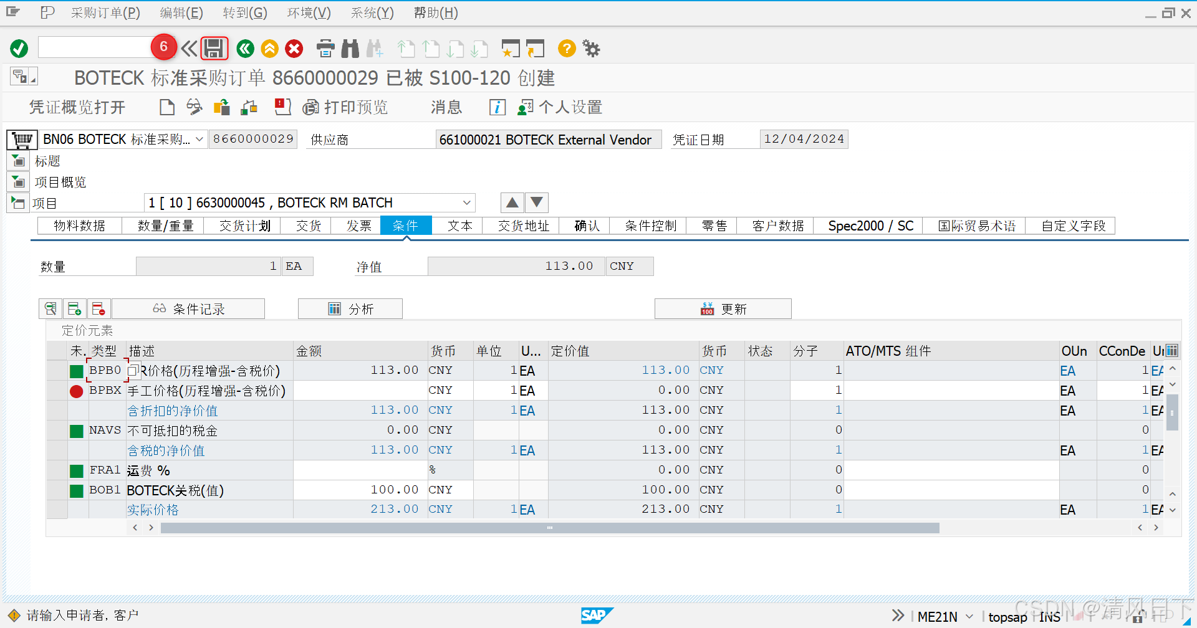
Task: Open the BN06 document type dropdown
Action: pyautogui.click(x=199, y=139)
